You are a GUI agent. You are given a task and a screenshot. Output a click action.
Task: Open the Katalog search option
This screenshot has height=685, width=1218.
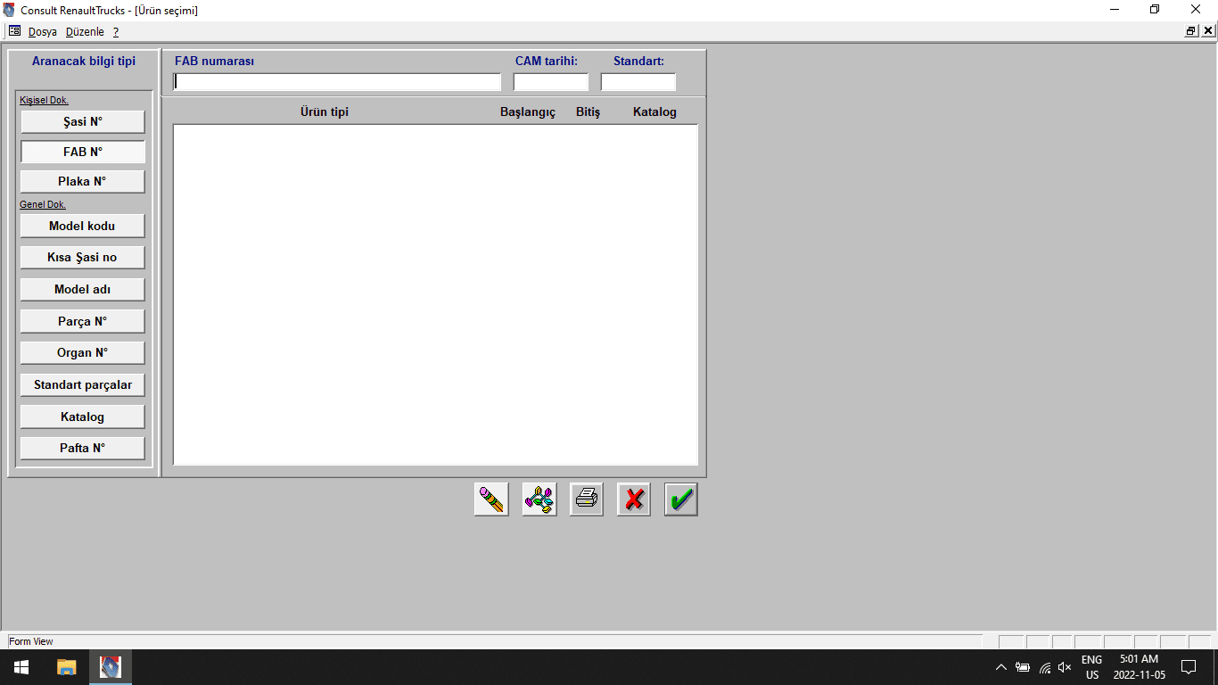coord(83,417)
